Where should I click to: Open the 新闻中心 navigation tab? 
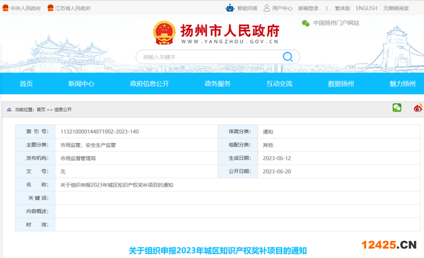tap(81, 84)
